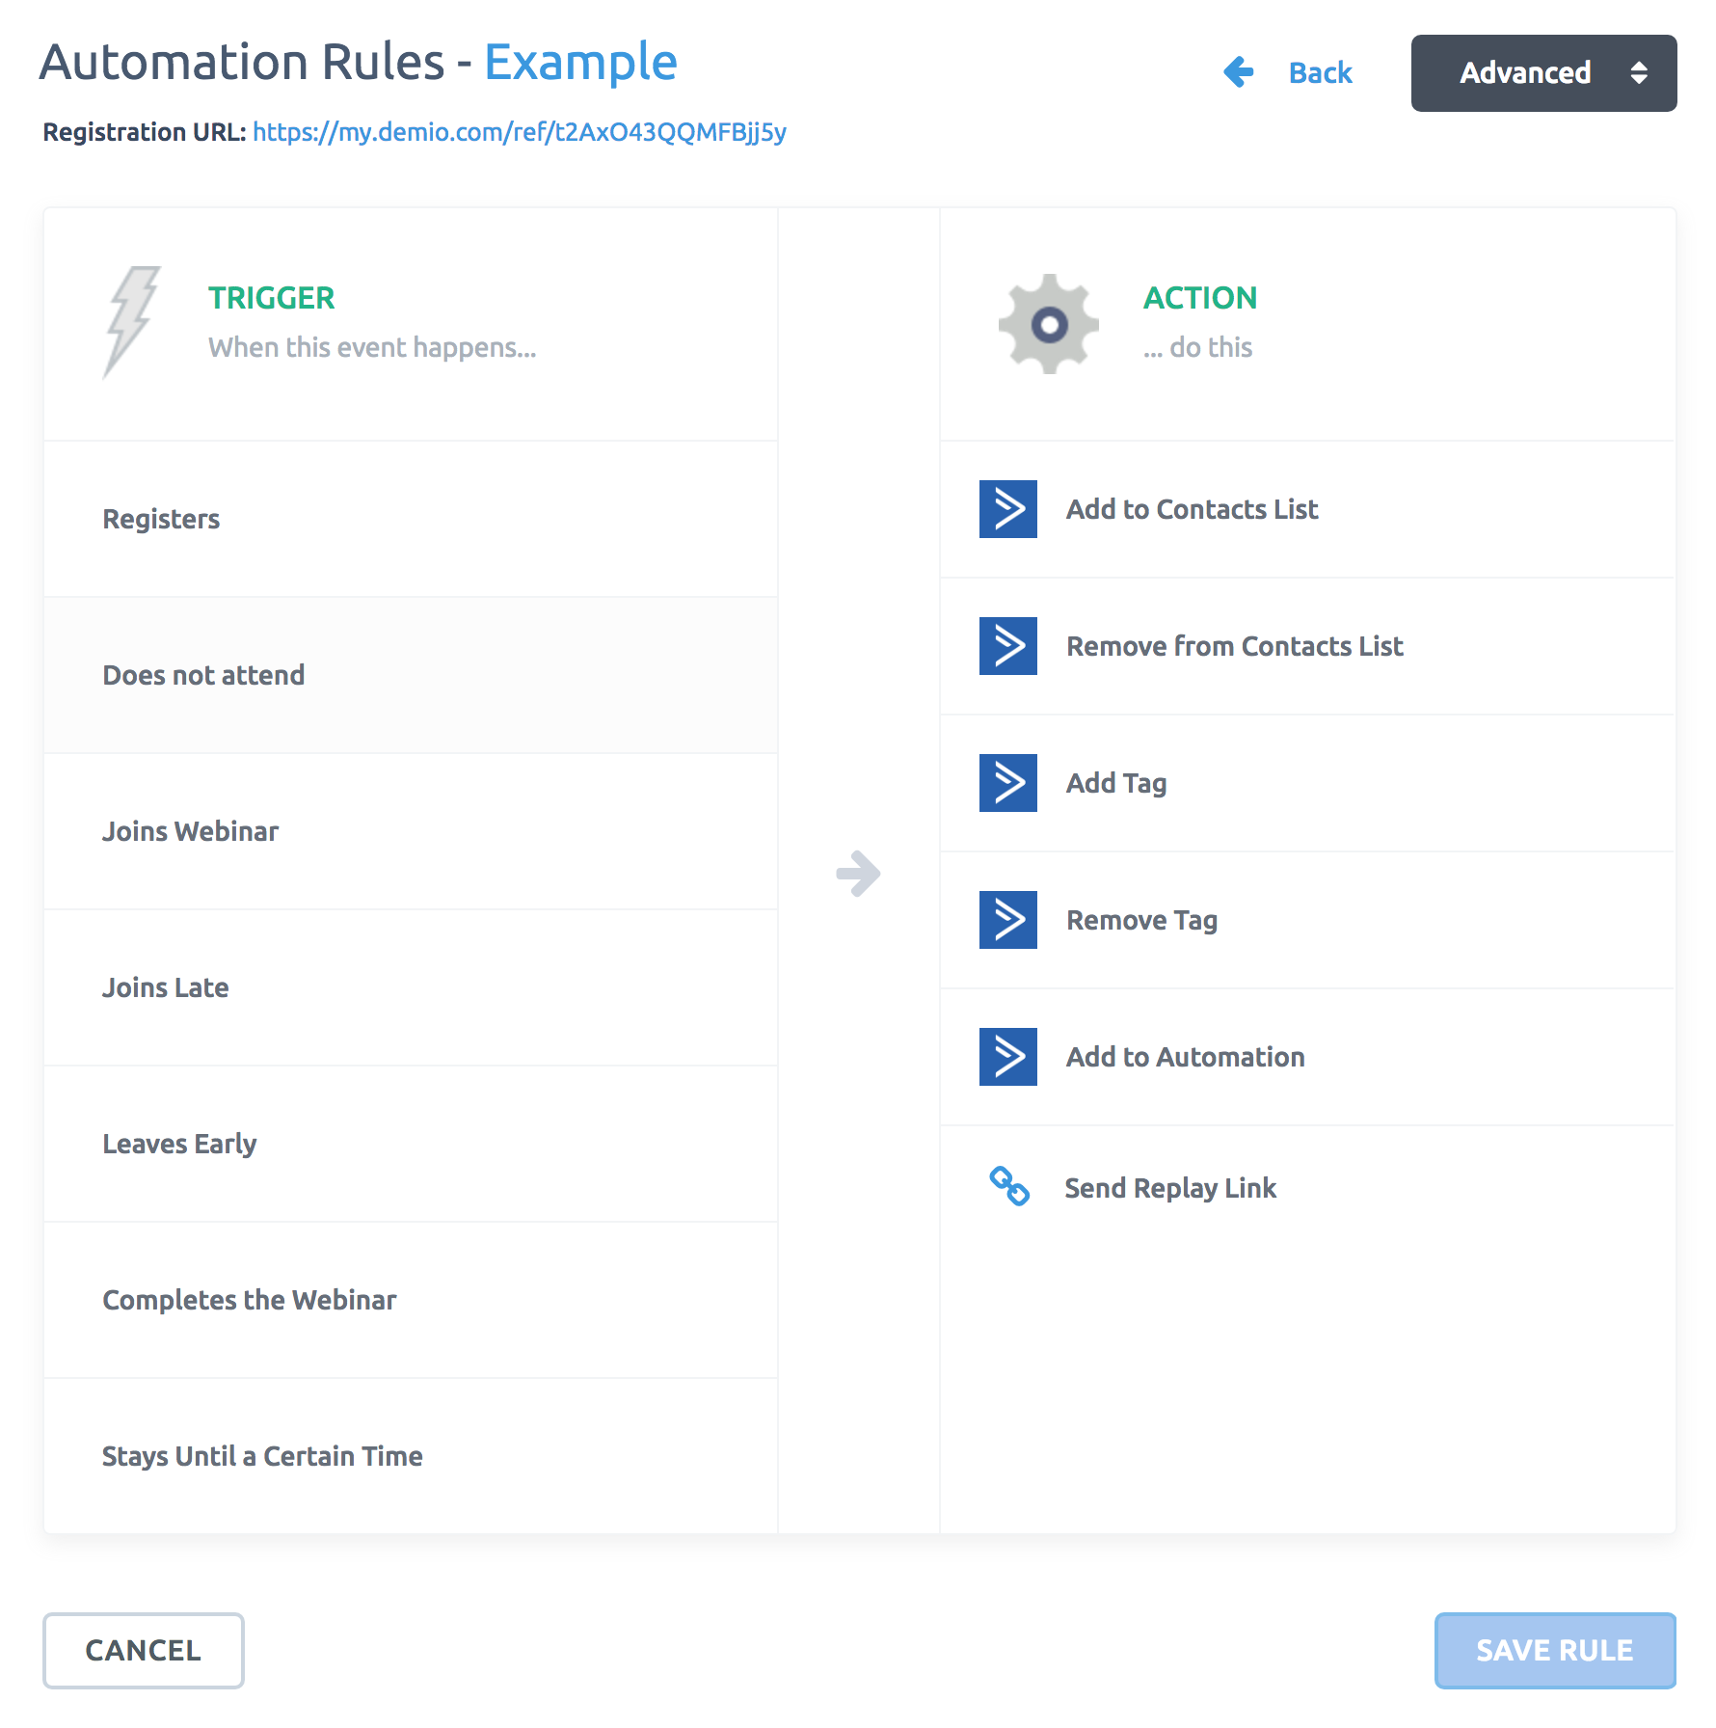Select the Remove from Contacts List action
Image resolution: width=1716 pixels, height=1728 pixels.
tap(1307, 646)
